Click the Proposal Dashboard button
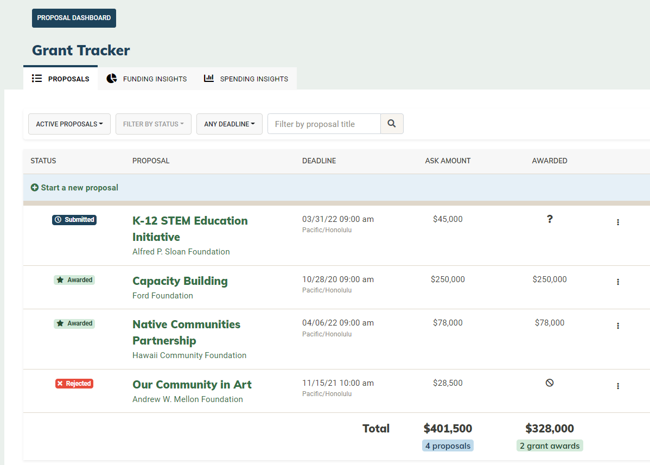The height and width of the screenshot is (465, 650). [x=74, y=18]
